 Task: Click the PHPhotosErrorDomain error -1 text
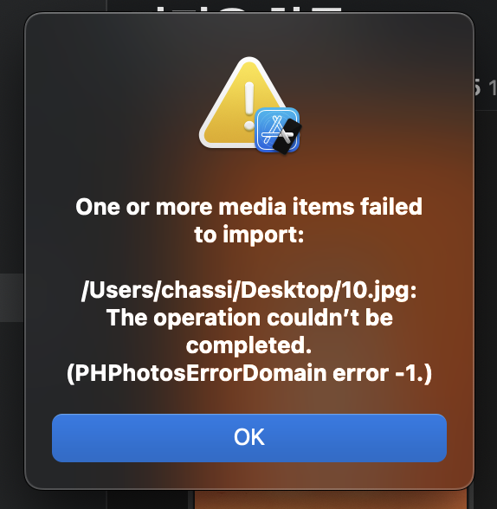coord(249,374)
